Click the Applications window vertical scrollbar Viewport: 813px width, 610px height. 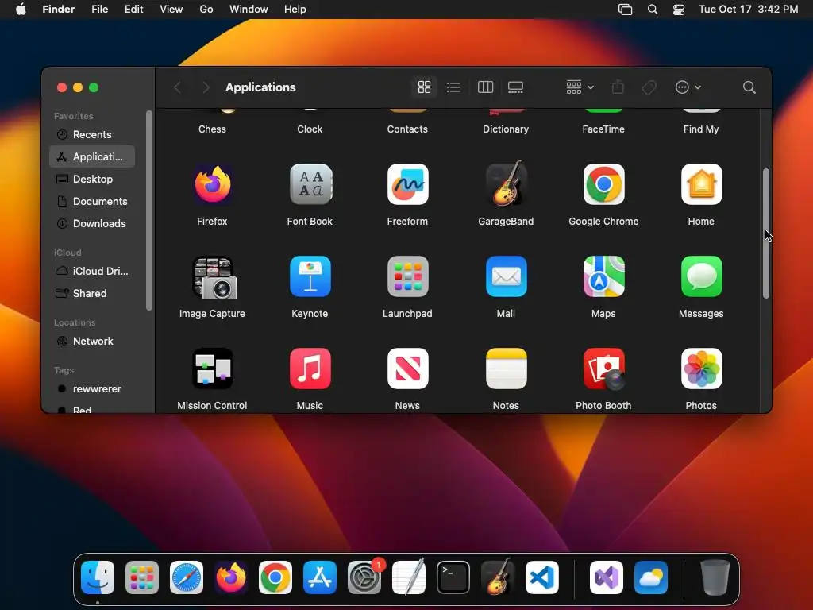click(766, 234)
